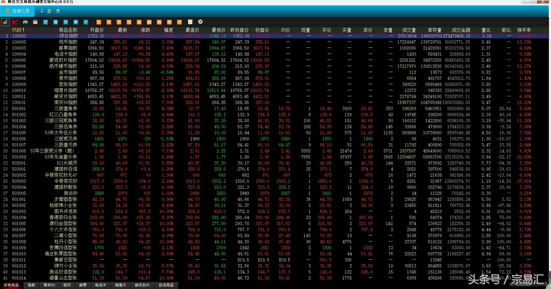Screen dimensions: 551x289
Task: Click product code 601012
Action: point(19,266)
